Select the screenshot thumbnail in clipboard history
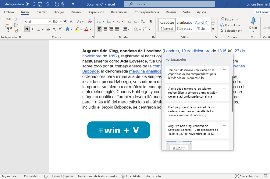Screen dimensions: 270x179 point(179,146)
